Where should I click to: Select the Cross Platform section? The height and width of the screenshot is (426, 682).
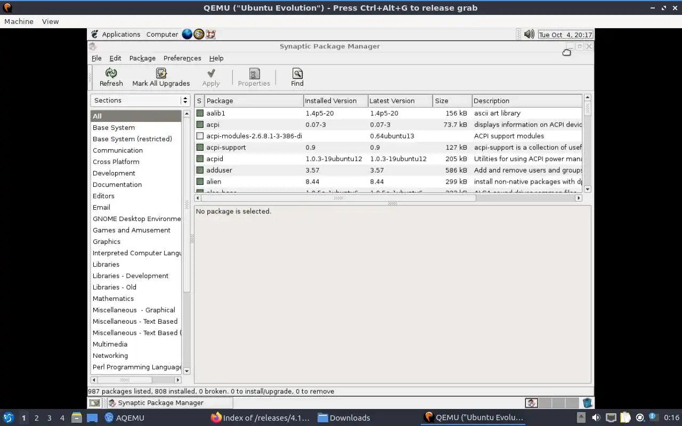(136, 162)
